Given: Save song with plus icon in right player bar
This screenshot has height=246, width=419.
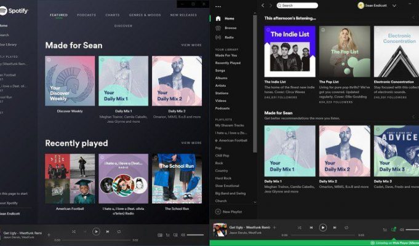Looking at the screenshot, I should 274,228.
